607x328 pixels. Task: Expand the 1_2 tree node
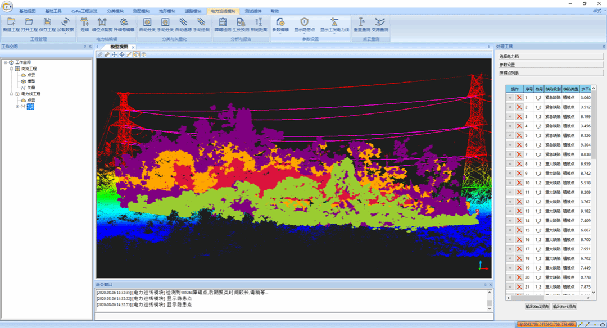[17, 107]
